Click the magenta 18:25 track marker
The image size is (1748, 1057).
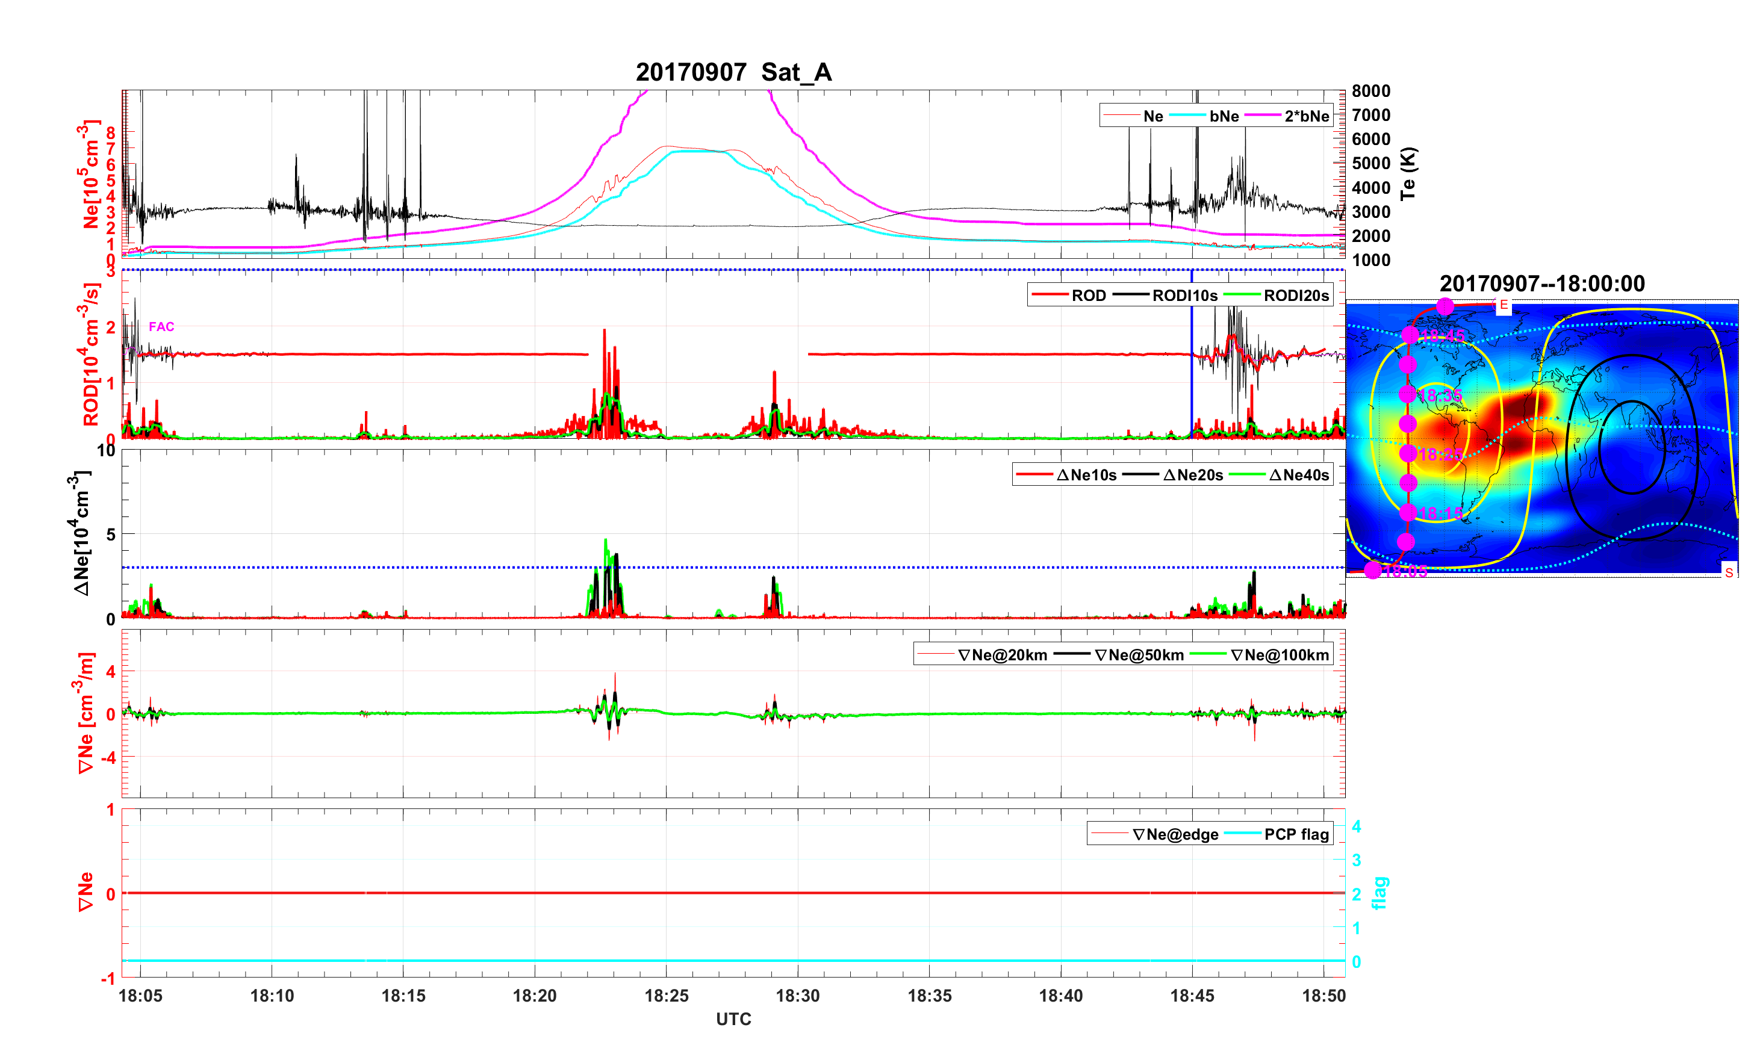[1408, 453]
